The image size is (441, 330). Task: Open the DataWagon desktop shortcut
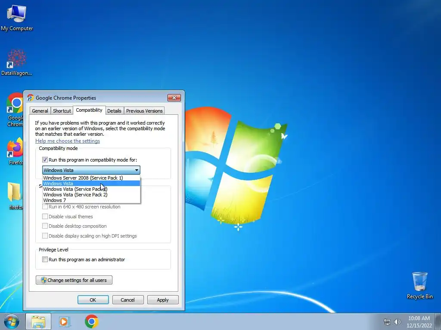(x=17, y=62)
